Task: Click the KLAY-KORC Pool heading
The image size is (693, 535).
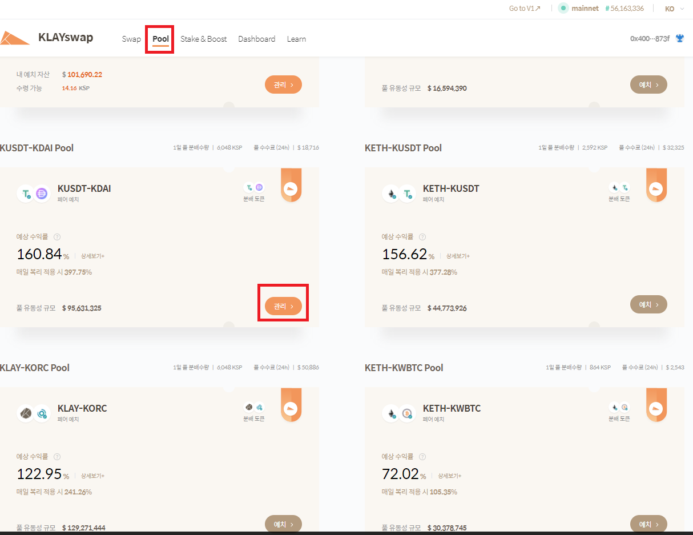Action: [x=35, y=368]
